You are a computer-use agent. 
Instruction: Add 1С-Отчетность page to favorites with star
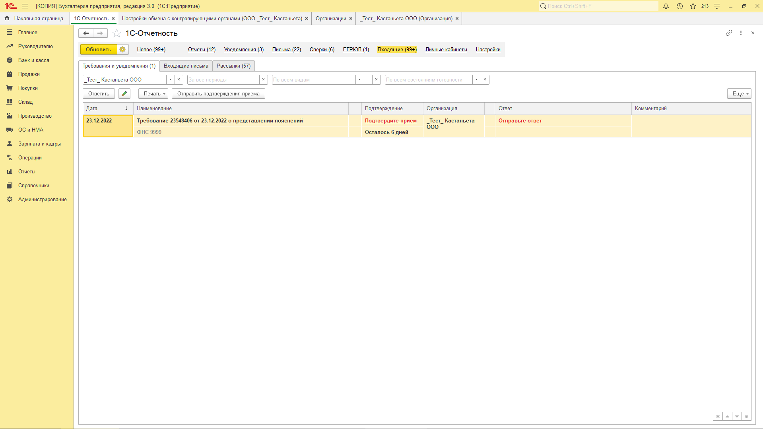pos(116,33)
